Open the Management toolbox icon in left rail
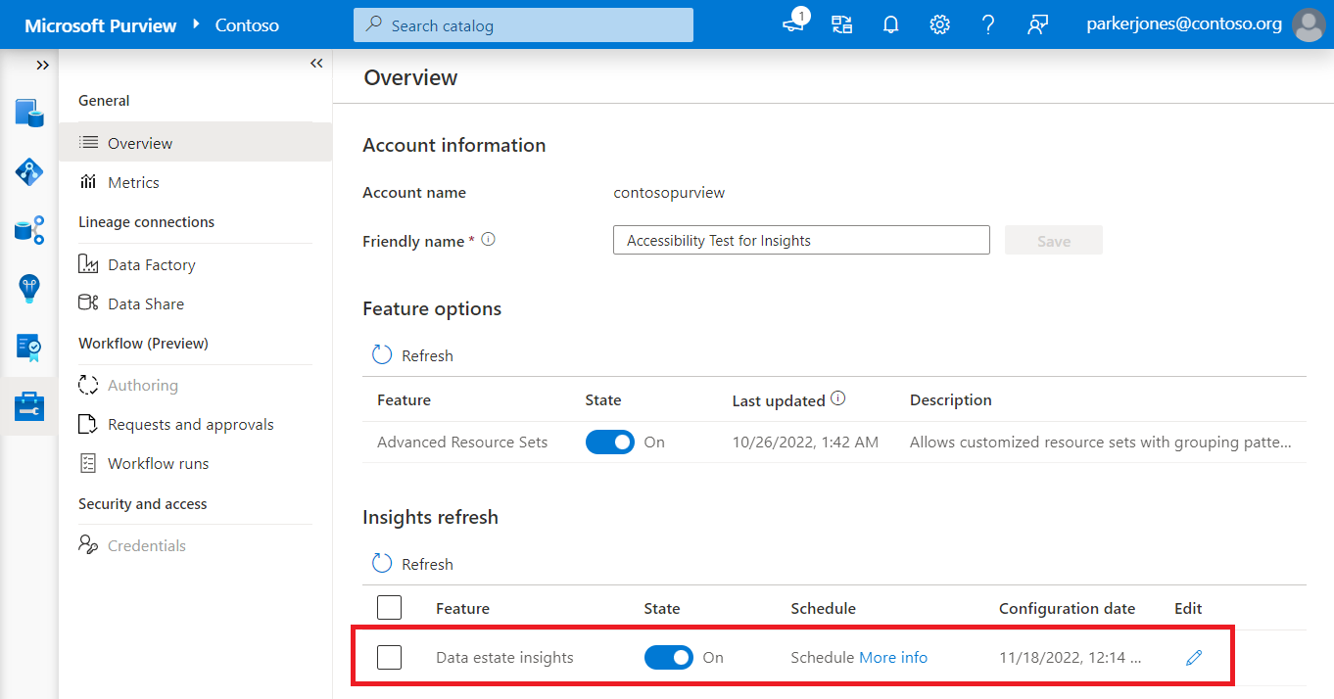 (28, 406)
